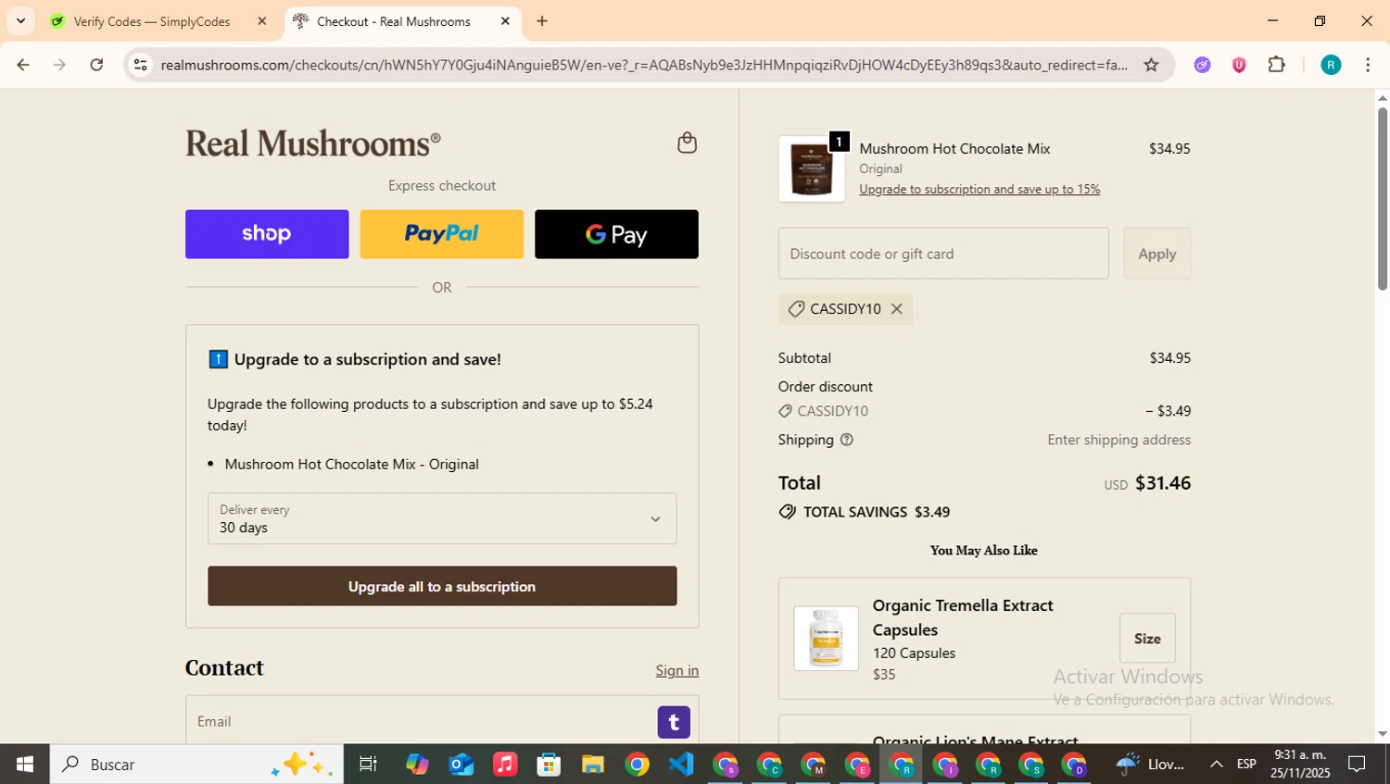
Task: Open the weather widget on taskbar
Action: tap(1150, 765)
